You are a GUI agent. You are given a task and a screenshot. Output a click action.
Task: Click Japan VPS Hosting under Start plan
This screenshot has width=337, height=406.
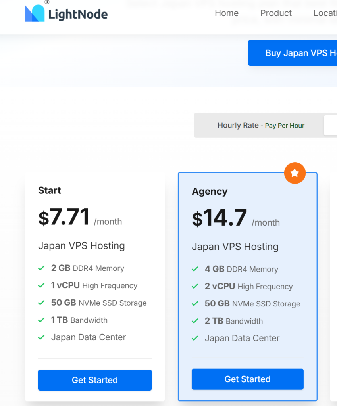[x=81, y=245]
